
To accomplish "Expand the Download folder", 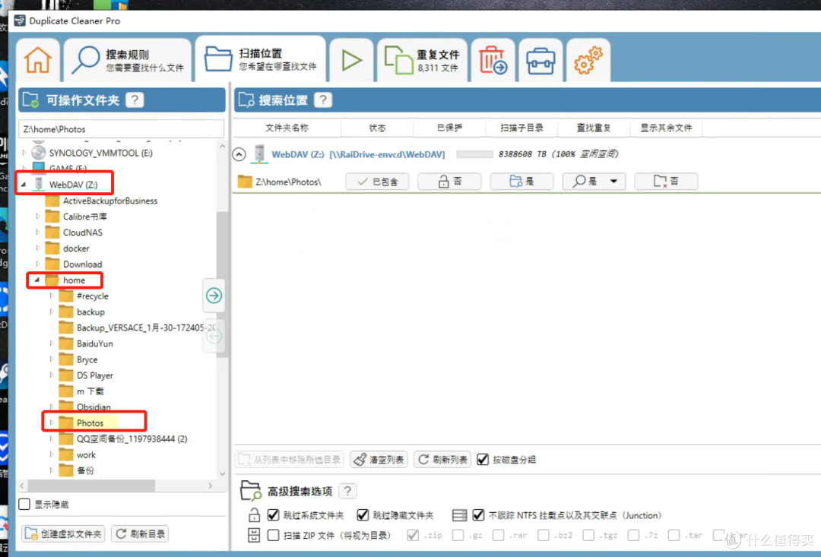I will pyautogui.click(x=38, y=264).
